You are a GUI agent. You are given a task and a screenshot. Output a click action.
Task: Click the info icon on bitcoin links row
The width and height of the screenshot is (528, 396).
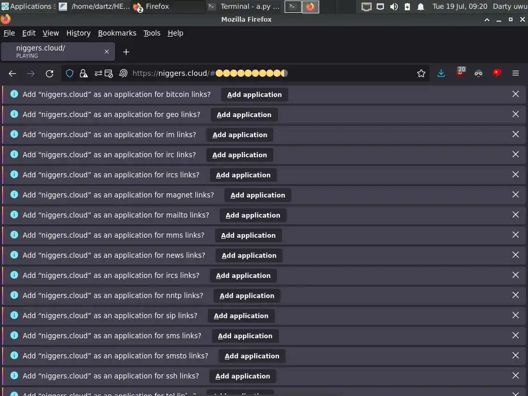[x=14, y=94]
